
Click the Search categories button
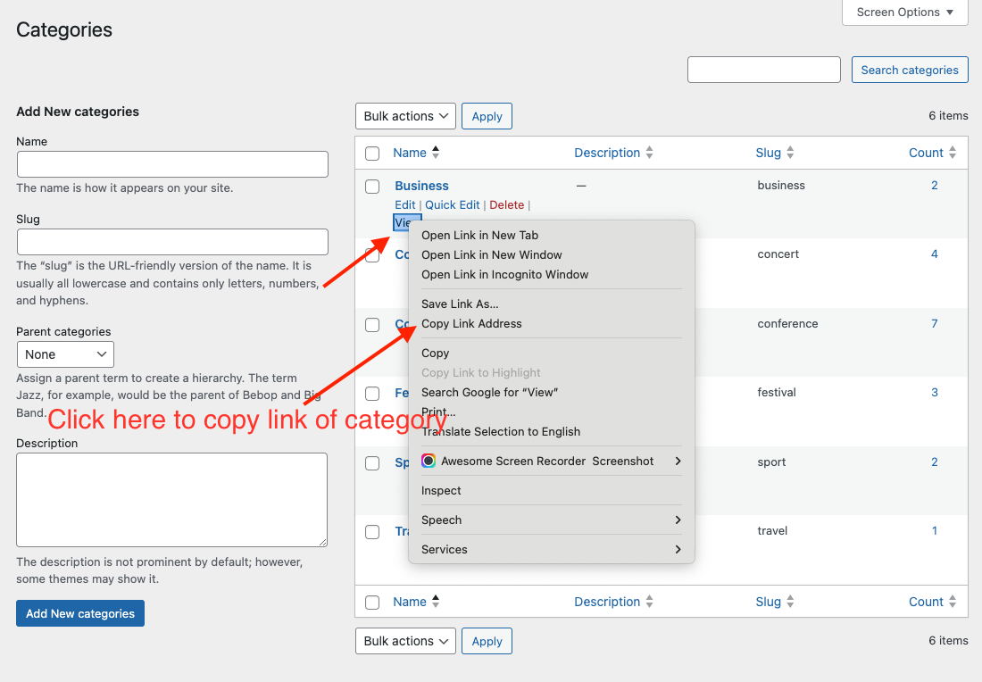point(909,70)
